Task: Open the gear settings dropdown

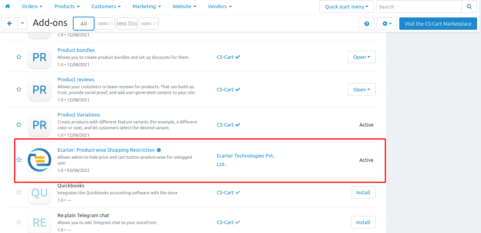Action: click(387, 24)
